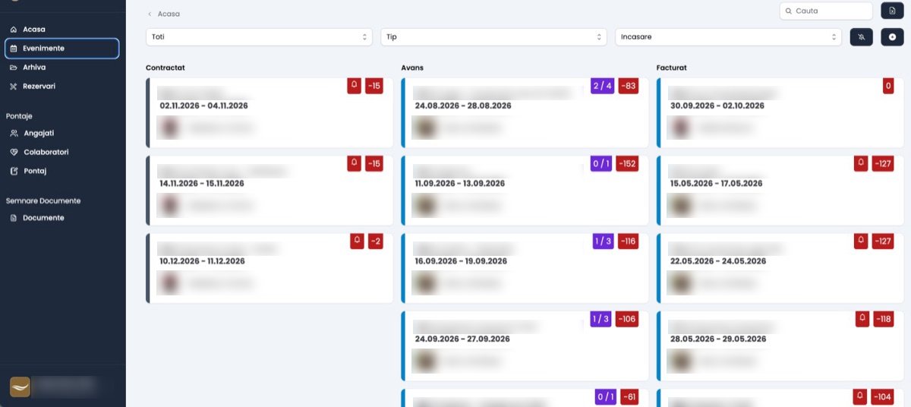The width and height of the screenshot is (911, 407).
Task: Open the event dated 24.08.2026 - 28.08.2026
Action: click(525, 112)
